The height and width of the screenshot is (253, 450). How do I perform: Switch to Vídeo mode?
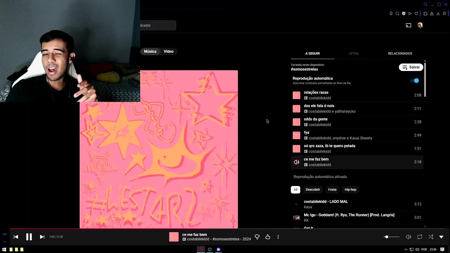click(x=169, y=51)
